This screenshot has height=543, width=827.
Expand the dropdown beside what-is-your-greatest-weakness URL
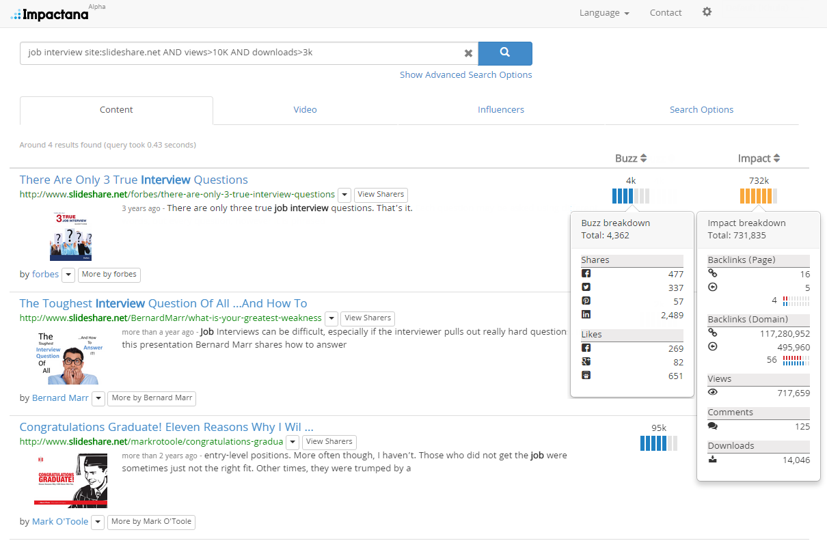pyautogui.click(x=331, y=318)
